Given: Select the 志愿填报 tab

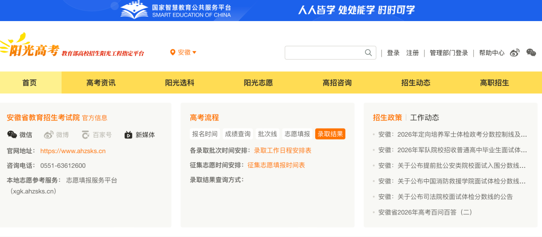Looking at the screenshot, I should click(x=297, y=134).
